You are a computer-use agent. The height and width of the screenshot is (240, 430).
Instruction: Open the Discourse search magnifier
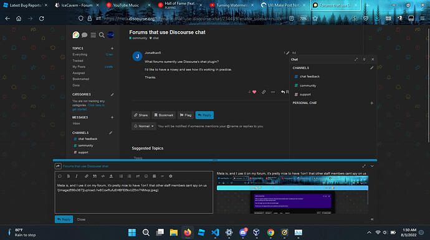[102, 35]
